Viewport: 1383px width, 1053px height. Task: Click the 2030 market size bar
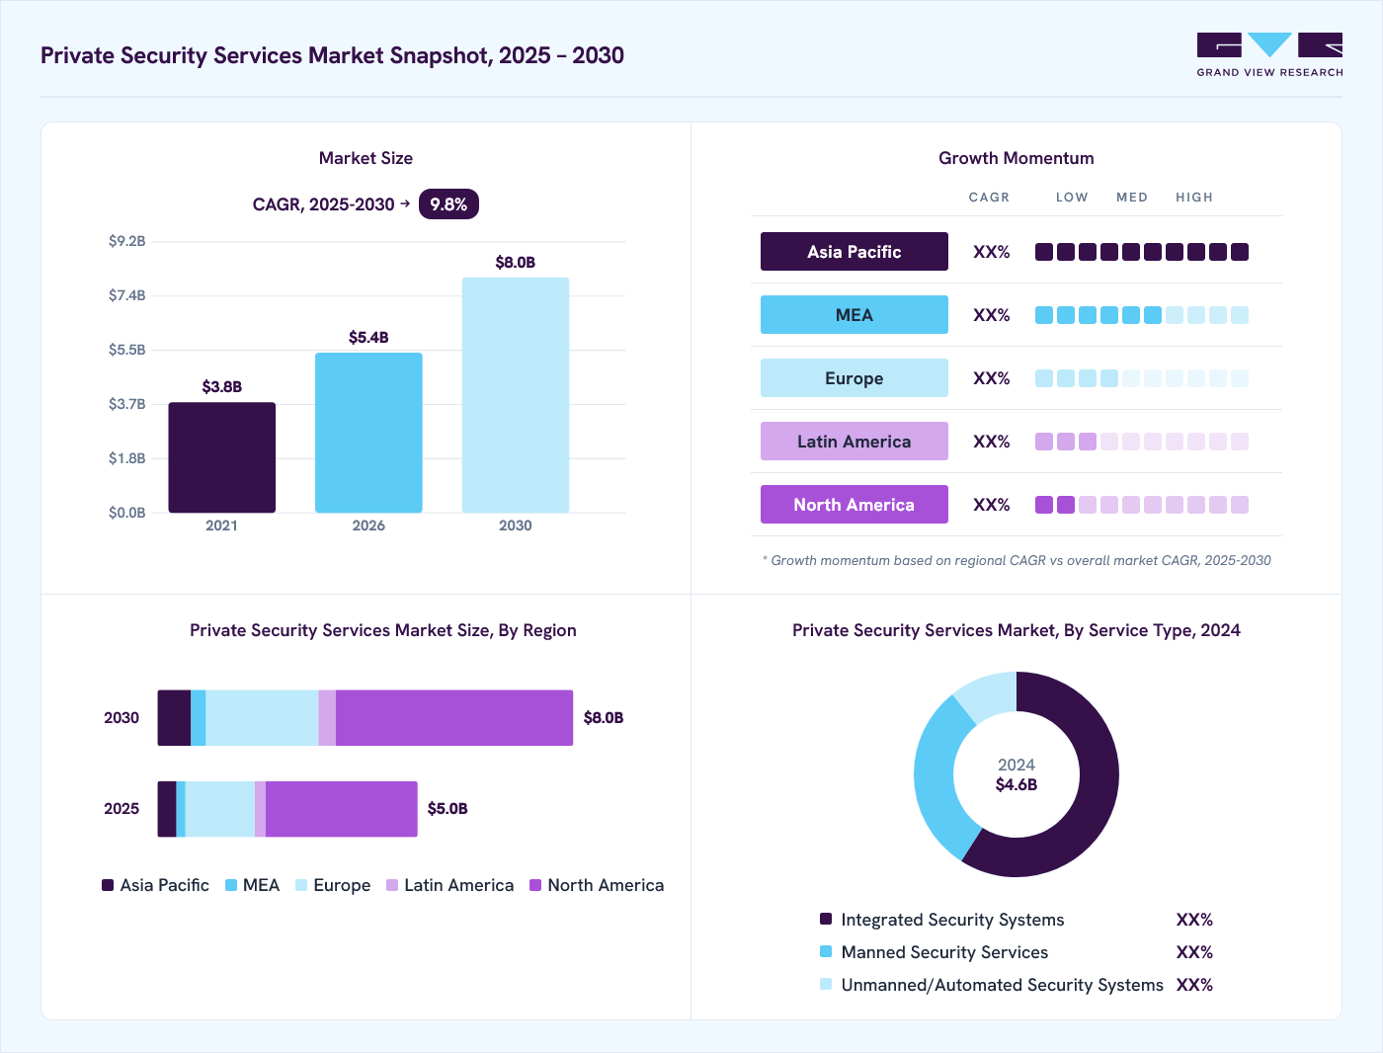point(516,395)
